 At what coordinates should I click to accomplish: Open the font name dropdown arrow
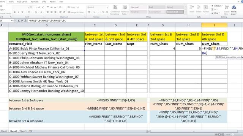click(28, 7)
